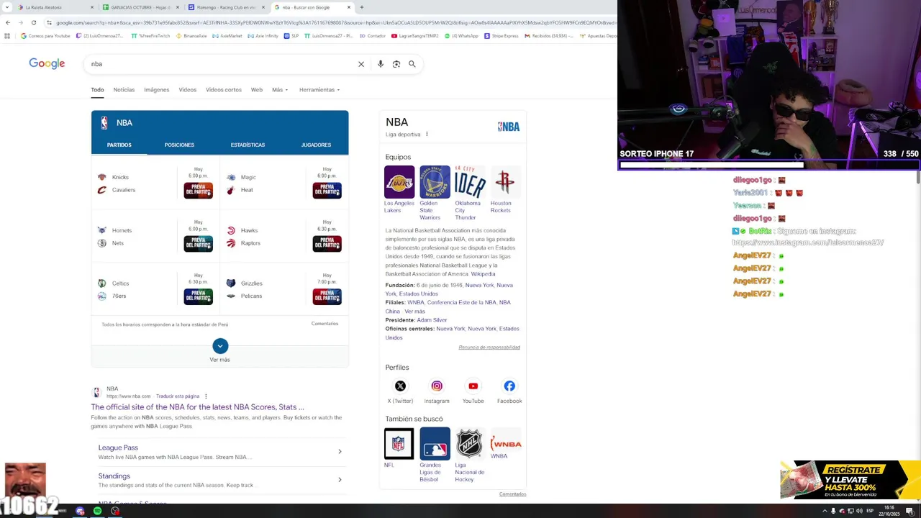Open the Grandes Ligas de Béisbol logo

point(435,444)
